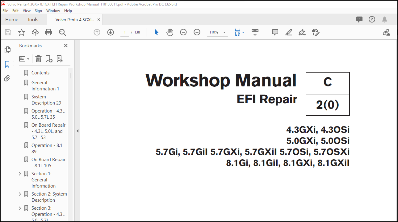Open the Bookmarks panel icon in sidebar
The height and width of the screenshot is (222, 398).
pyautogui.click(x=7, y=64)
